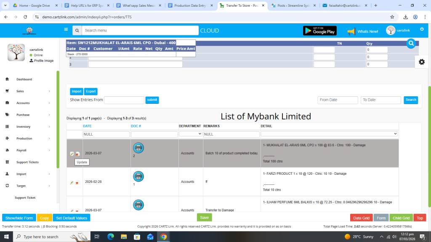Expand the Inventory sidebar menu
The width and height of the screenshot is (431, 242).
(x=28, y=126)
